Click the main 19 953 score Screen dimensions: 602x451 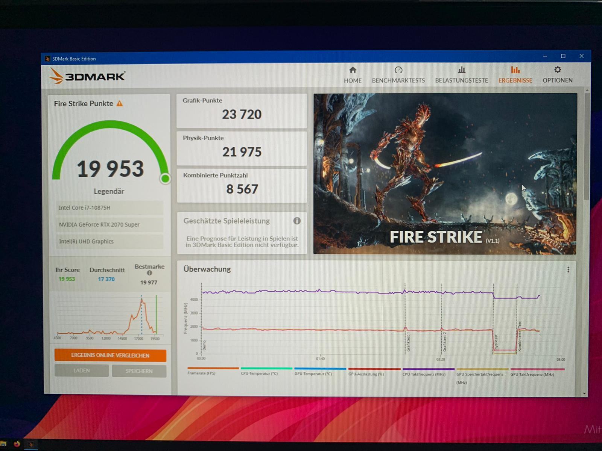[x=110, y=169]
